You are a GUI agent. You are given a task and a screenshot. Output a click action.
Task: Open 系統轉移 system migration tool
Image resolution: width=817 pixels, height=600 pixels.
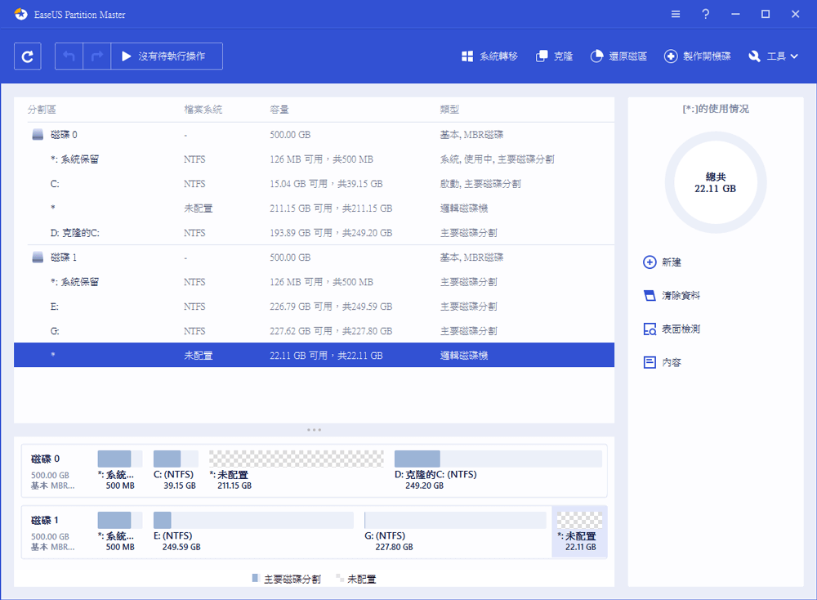click(489, 56)
